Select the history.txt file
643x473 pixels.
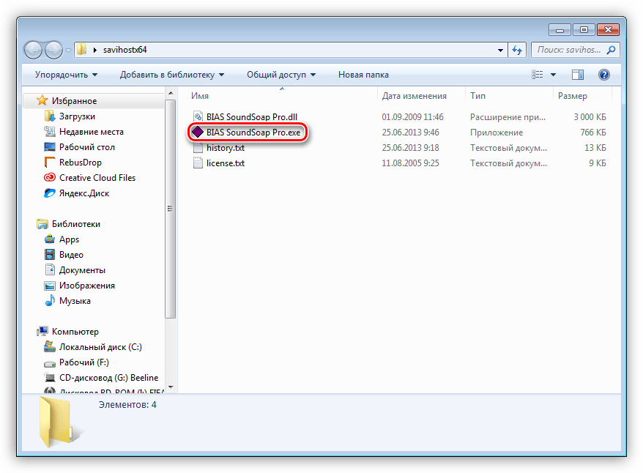(225, 148)
